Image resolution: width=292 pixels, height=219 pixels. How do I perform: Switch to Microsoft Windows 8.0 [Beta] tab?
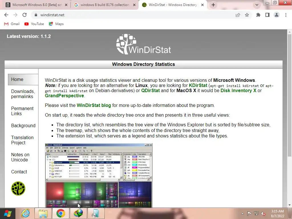click(36, 5)
